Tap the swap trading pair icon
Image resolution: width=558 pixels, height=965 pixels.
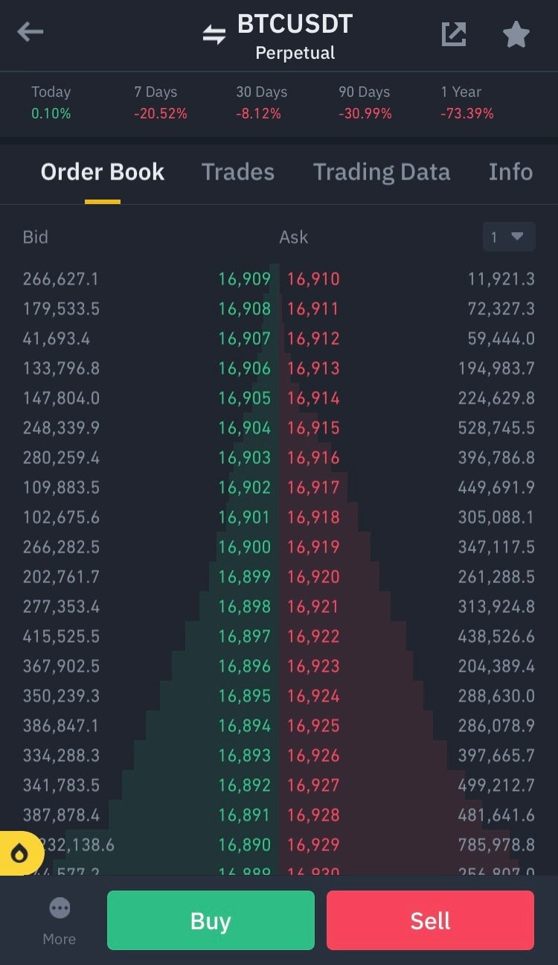pyautogui.click(x=214, y=34)
